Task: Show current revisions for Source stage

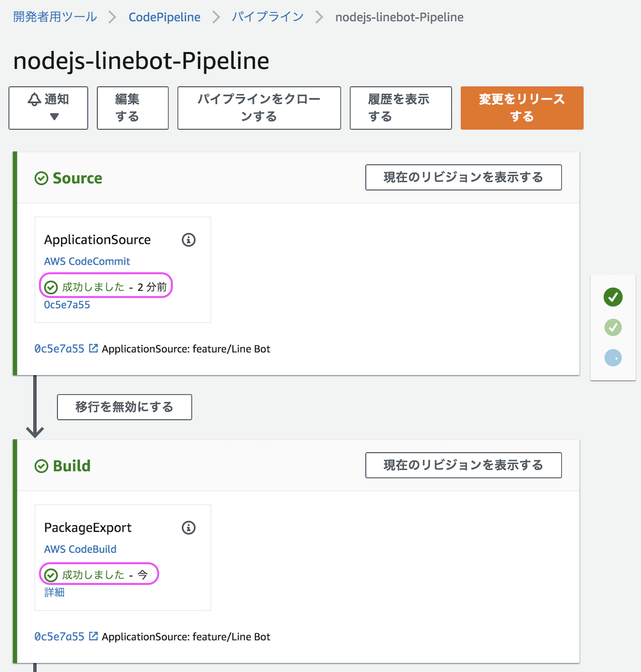Action: click(463, 177)
